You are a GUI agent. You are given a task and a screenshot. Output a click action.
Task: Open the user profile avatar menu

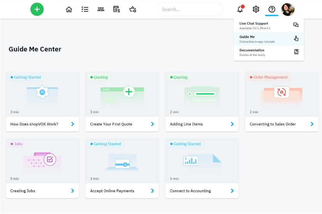click(288, 9)
